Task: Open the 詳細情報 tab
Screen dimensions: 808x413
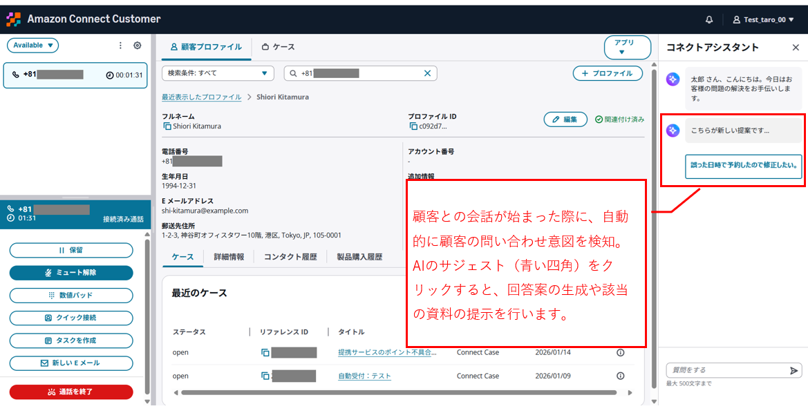Action: (229, 257)
